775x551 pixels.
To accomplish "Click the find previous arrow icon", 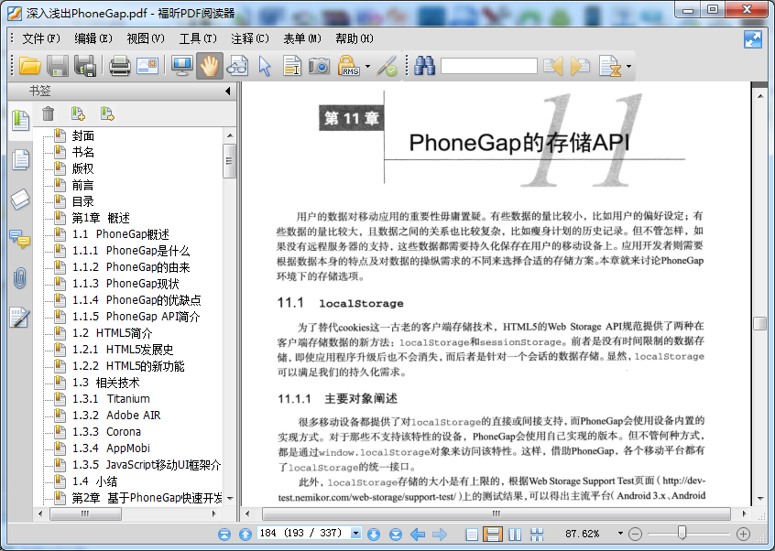I will click(553, 66).
